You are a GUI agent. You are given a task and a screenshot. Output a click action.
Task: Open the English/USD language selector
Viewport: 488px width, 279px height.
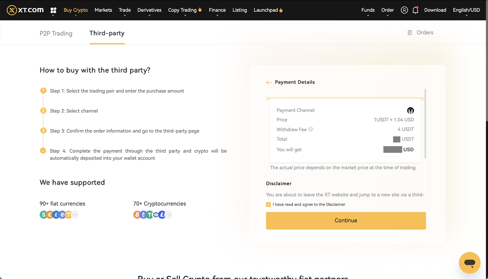pyautogui.click(x=466, y=10)
